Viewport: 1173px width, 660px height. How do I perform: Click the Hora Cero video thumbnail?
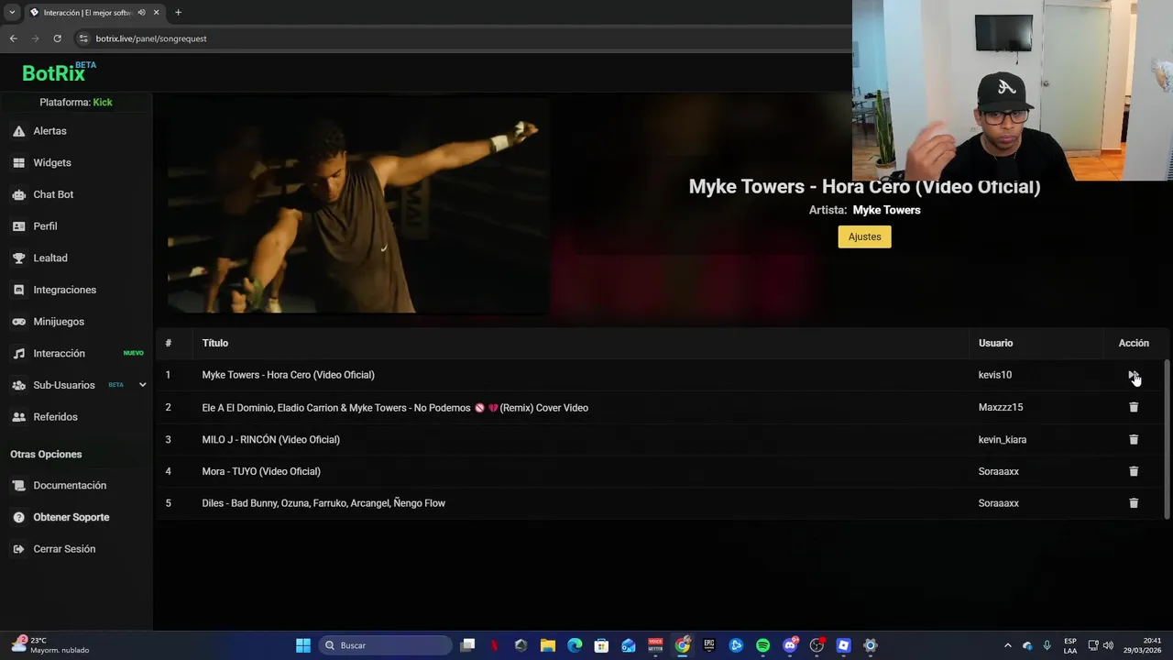(358, 206)
